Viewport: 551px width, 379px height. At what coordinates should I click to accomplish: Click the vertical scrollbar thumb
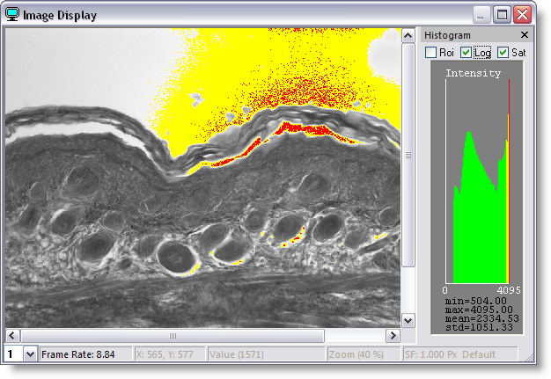click(408, 154)
